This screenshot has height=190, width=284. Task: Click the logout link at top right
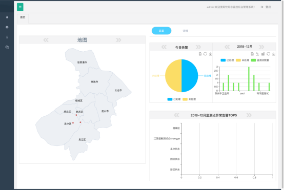(x=266, y=7)
